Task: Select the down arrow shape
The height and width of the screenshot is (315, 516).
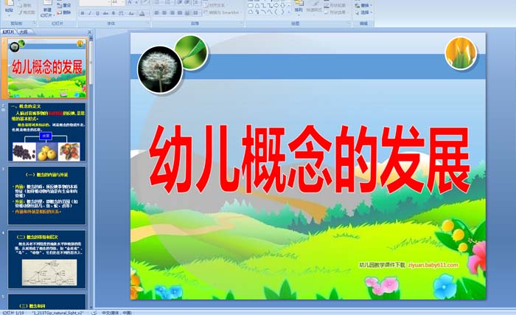Action: click(x=282, y=5)
